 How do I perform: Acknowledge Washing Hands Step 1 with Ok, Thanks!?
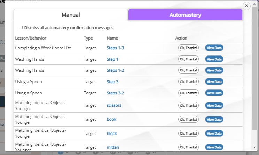188,59
